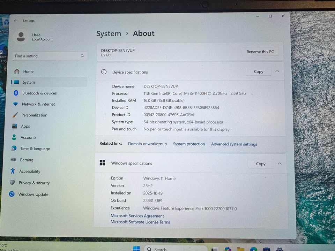Screen dimensions: 335x251
Task: Click the Accounts person icon
Action: tap(14, 137)
